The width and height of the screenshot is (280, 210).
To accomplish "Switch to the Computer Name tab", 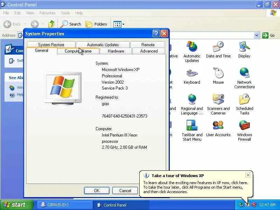I will (78, 51).
